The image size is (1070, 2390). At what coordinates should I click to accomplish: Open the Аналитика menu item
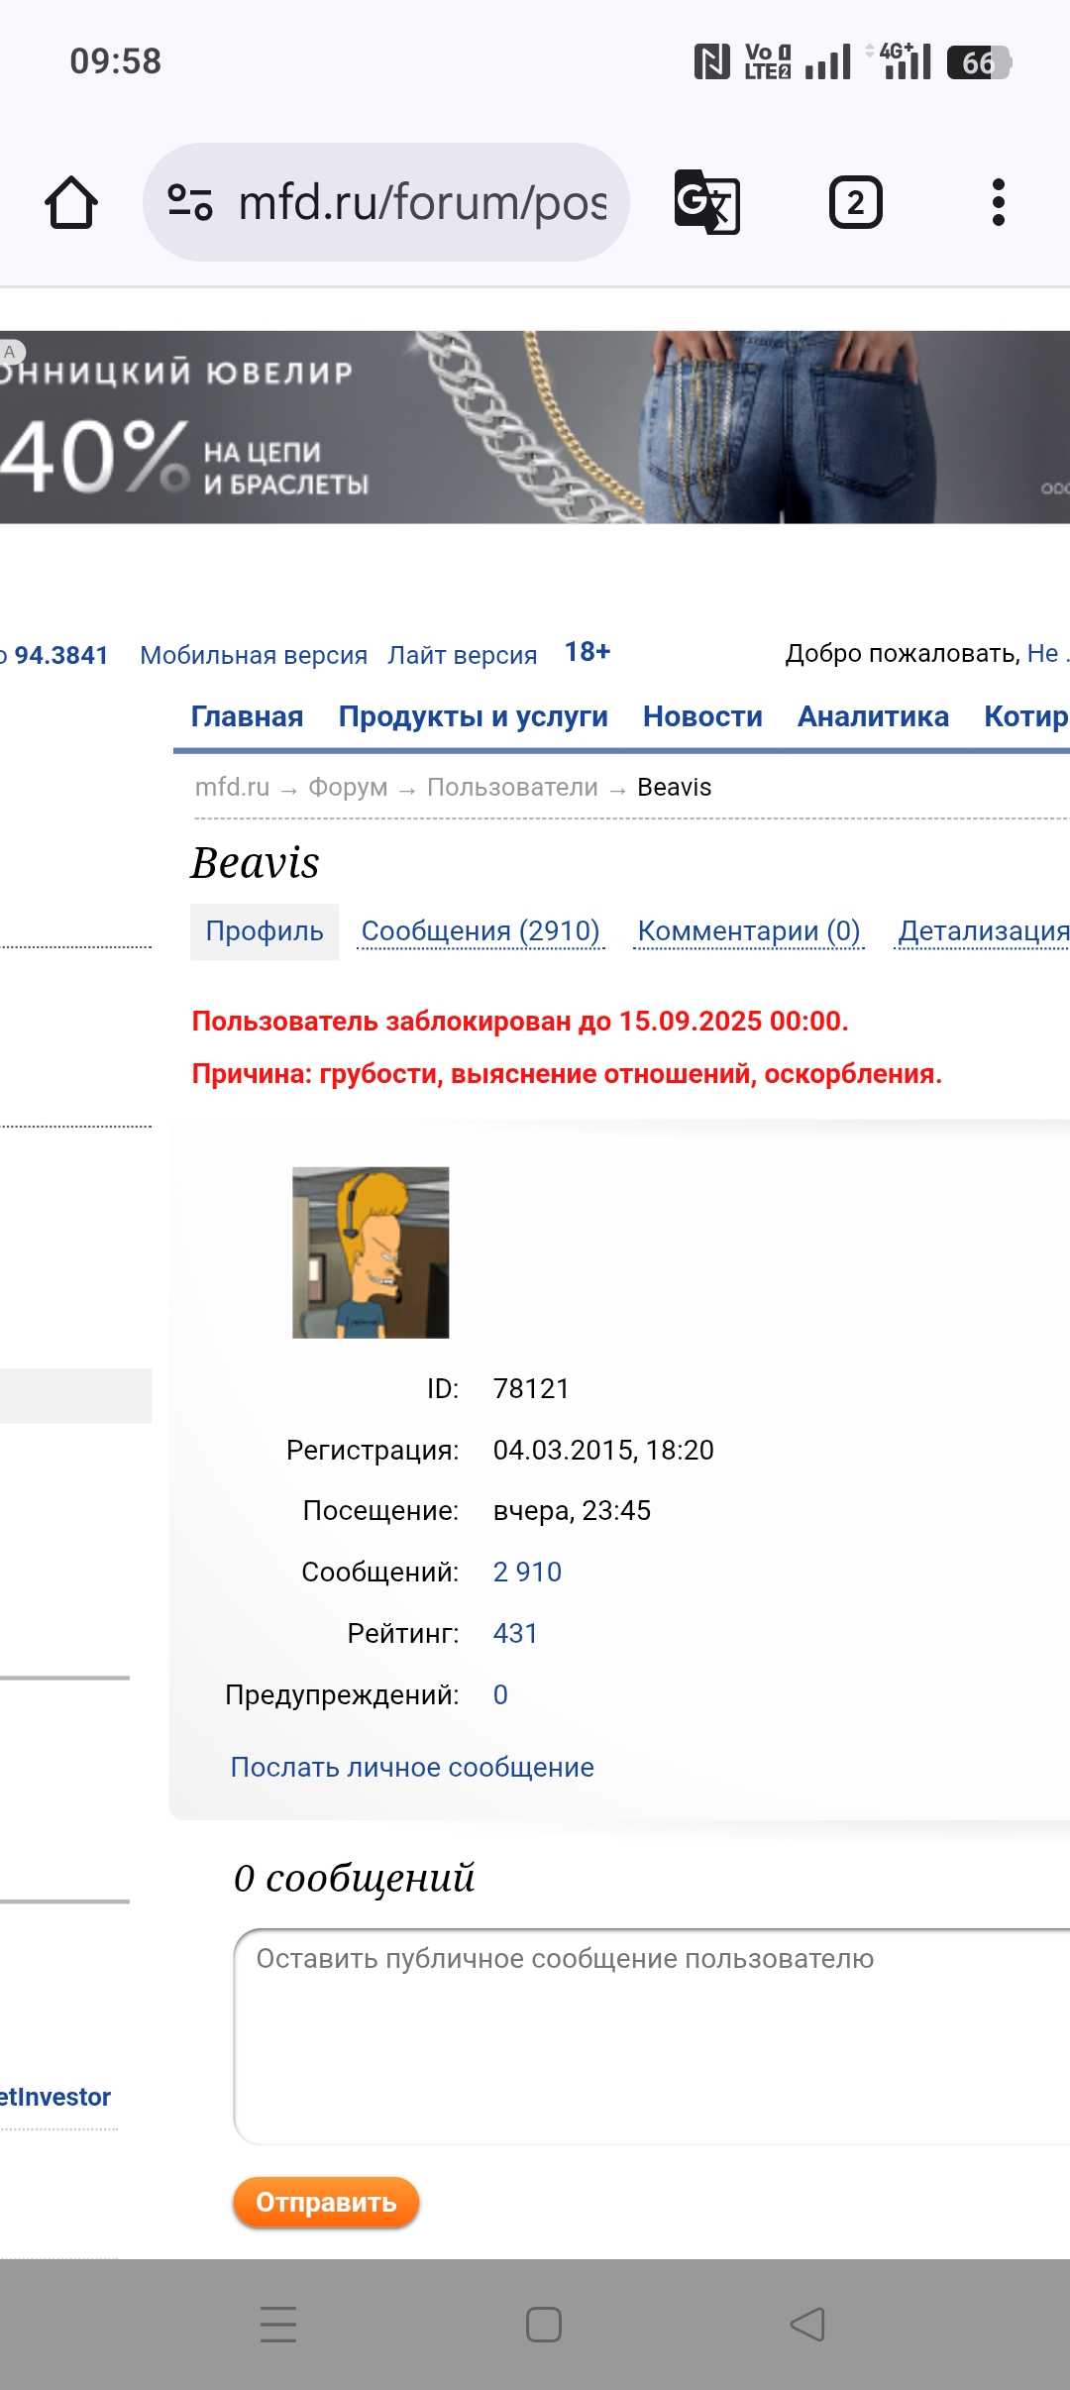[873, 716]
